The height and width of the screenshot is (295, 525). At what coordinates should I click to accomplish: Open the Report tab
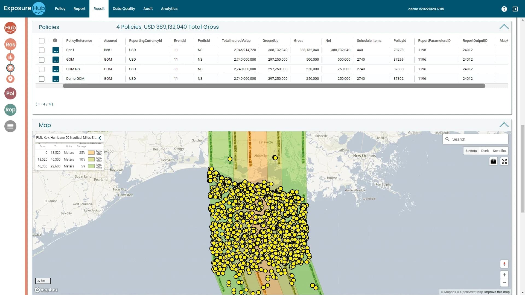[x=79, y=9]
